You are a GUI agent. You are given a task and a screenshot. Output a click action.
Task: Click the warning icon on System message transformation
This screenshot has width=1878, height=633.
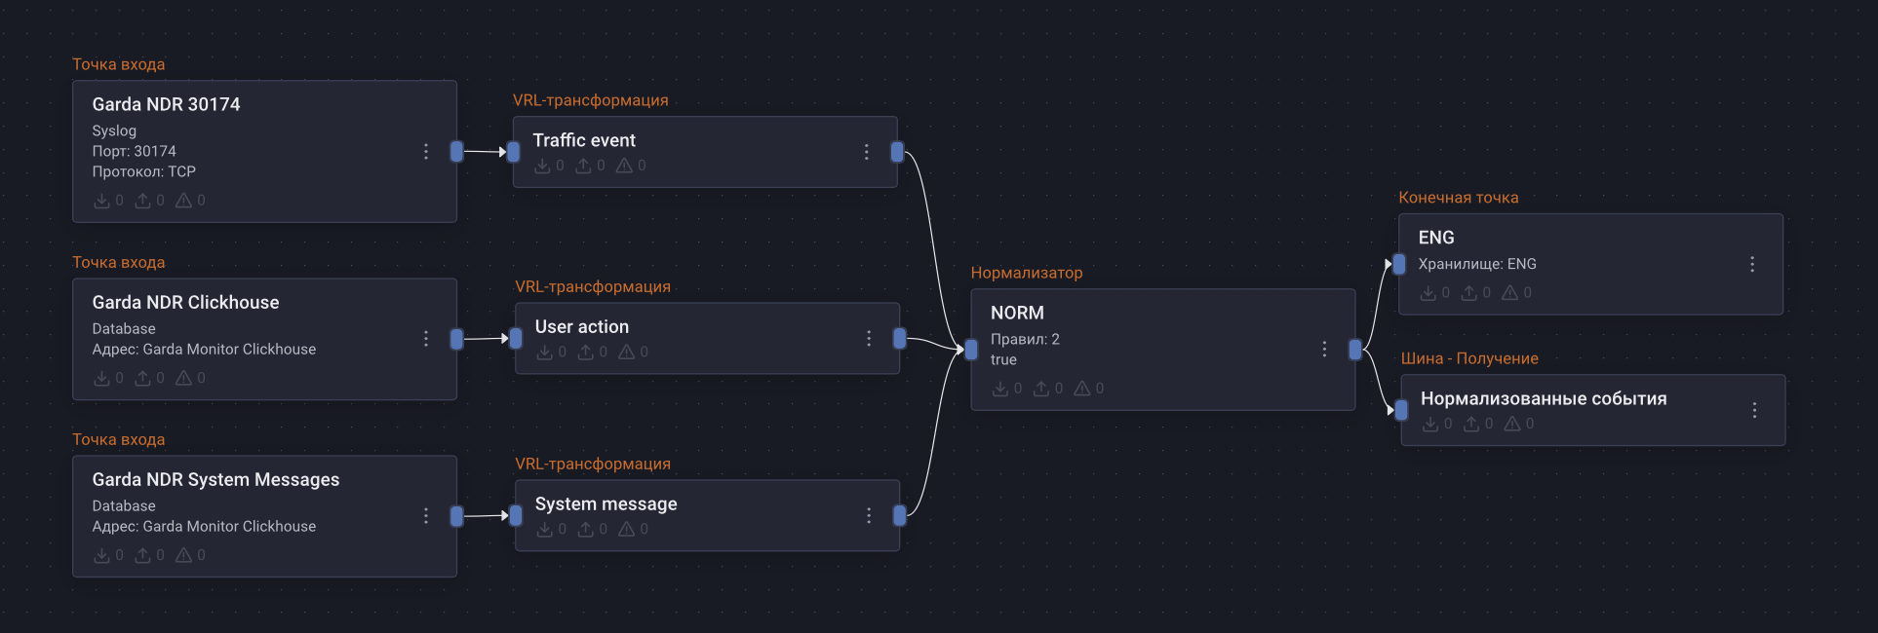click(x=624, y=529)
